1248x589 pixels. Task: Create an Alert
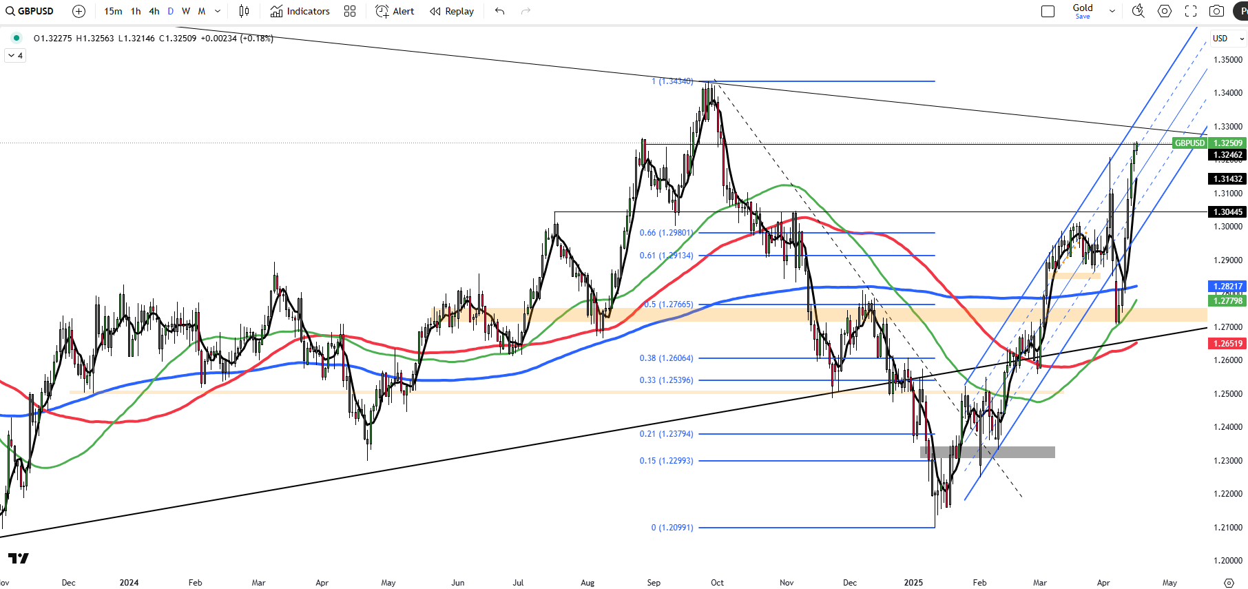395,11
